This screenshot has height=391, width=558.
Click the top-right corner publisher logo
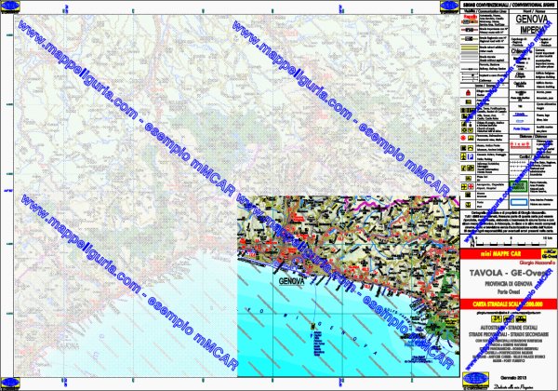point(449,7)
